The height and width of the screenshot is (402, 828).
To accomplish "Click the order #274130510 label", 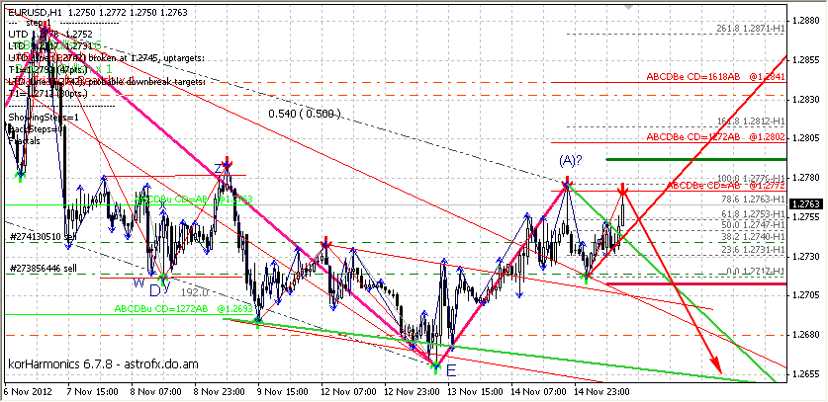I will [38, 237].
